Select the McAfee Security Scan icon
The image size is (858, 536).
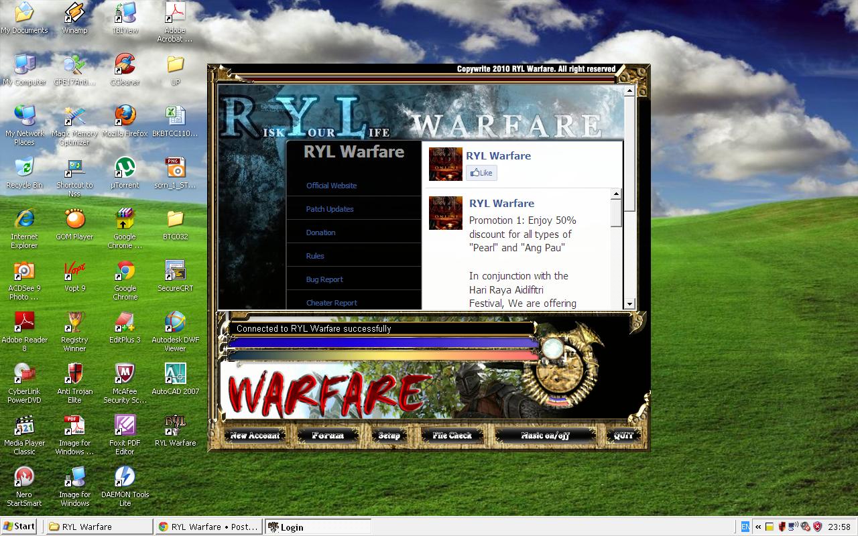[x=125, y=383]
